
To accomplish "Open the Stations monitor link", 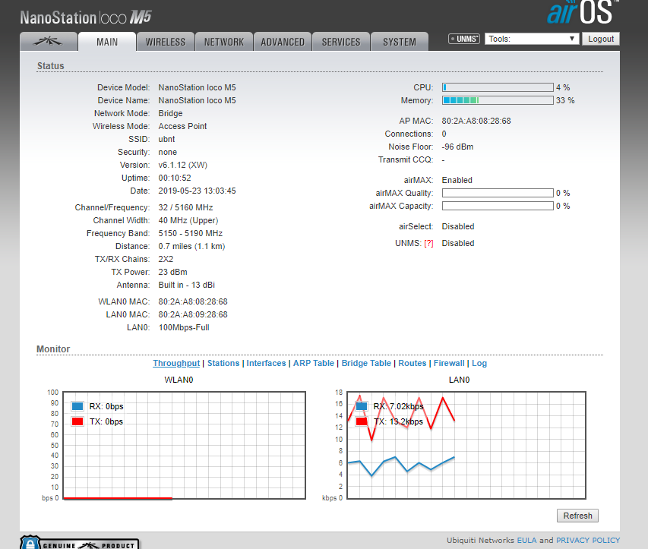I will tap(223, 363).
